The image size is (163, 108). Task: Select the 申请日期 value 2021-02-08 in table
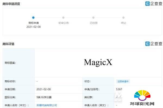point(43,89)
